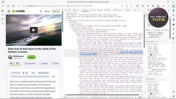Click the add plus in Edge sidebar

(174, 43)
